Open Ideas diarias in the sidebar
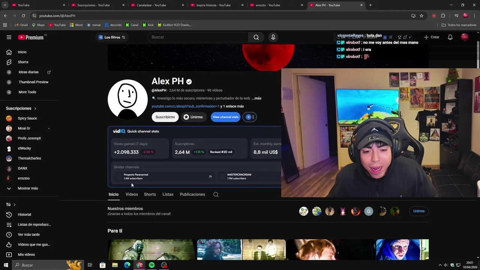 (29, 72)
